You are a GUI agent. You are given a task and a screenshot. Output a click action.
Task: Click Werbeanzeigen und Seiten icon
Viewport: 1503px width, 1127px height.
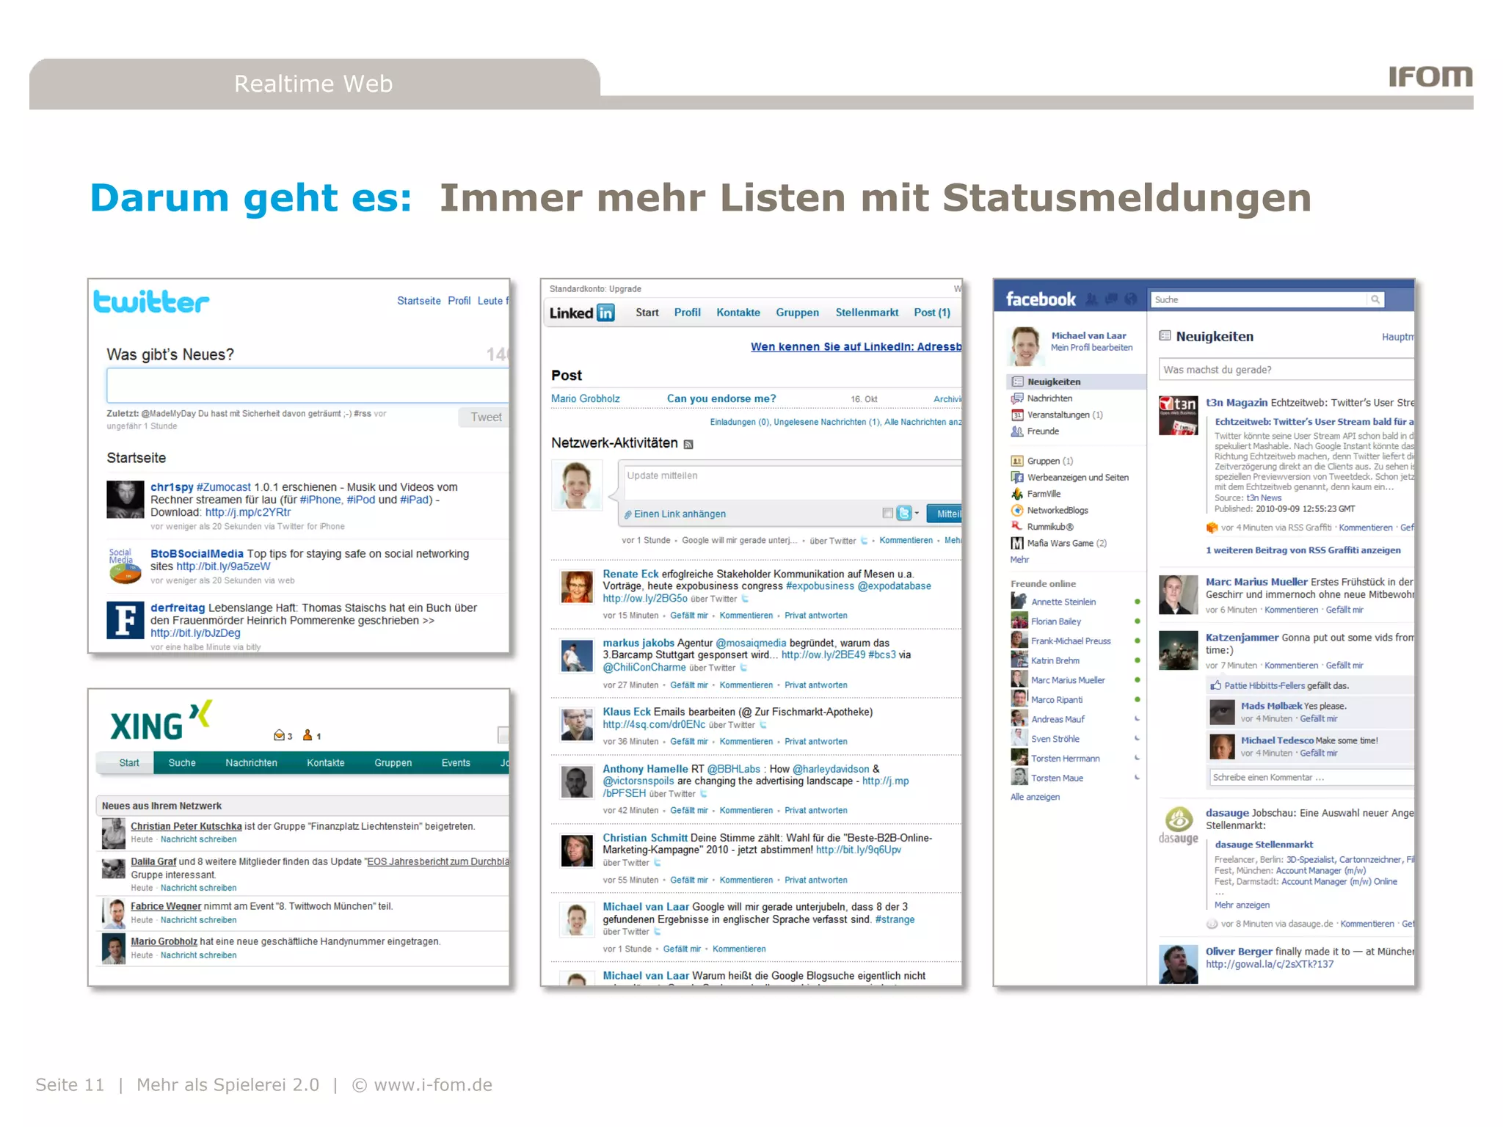click(x=1017, y=478)
